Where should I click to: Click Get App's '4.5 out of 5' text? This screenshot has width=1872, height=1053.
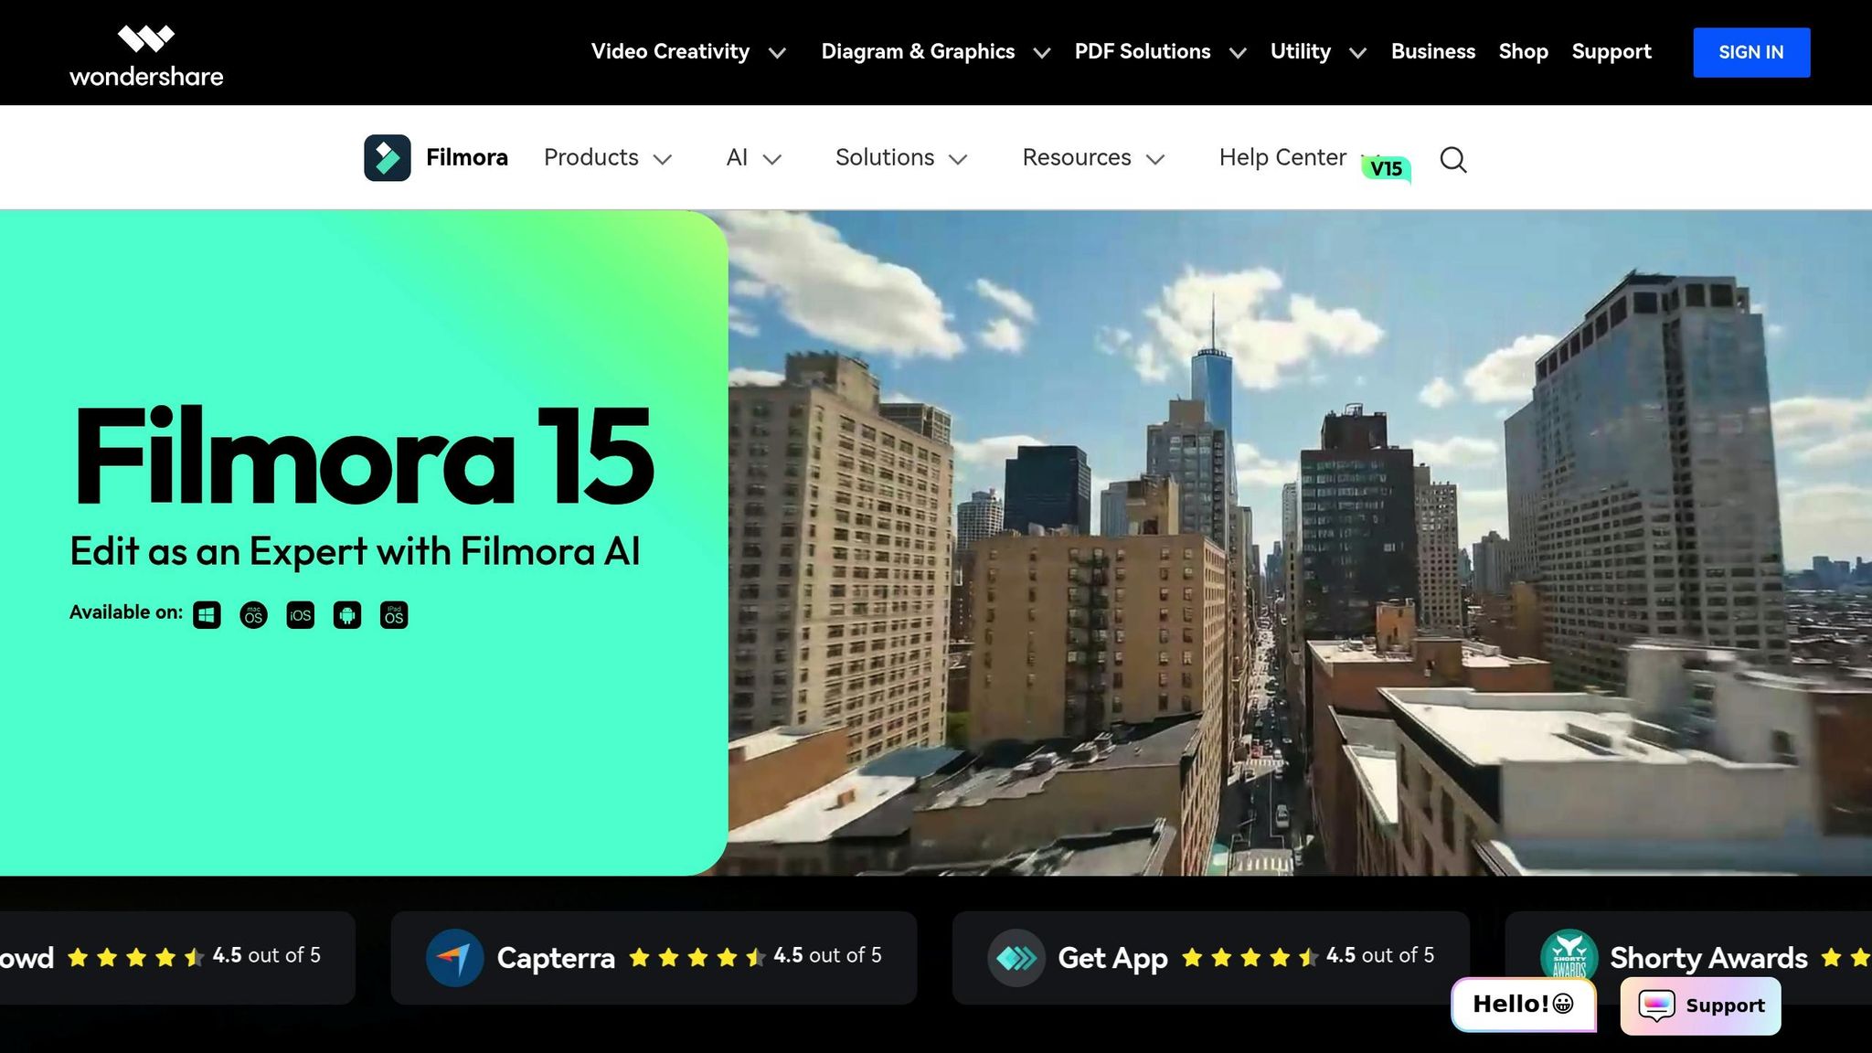pyautogui.click(x=1380, y=955)
